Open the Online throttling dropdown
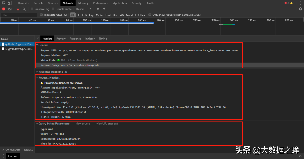The image size is (304, 159). click(83, 9)
